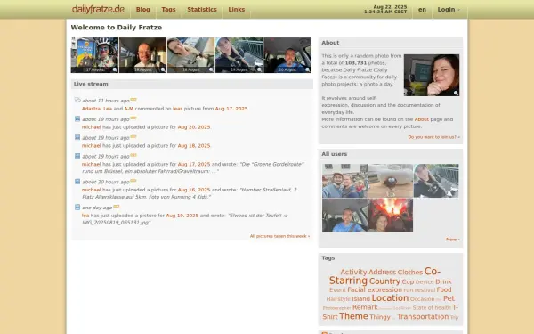
Task: Open the Login dropdown
Action: click(449, 10)
